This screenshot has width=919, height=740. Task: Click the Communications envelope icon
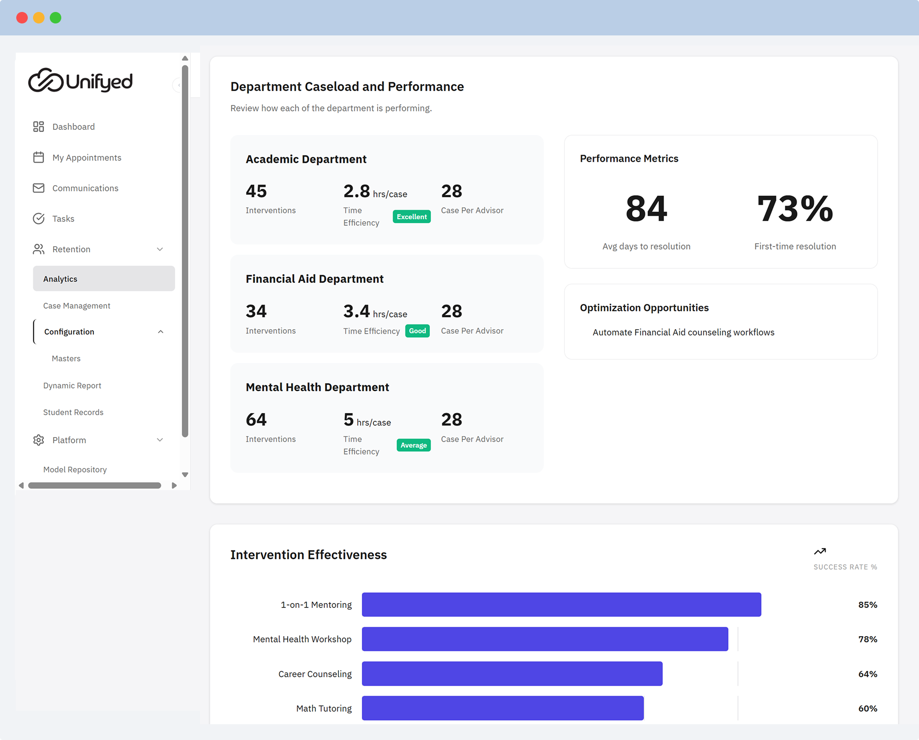38,188
